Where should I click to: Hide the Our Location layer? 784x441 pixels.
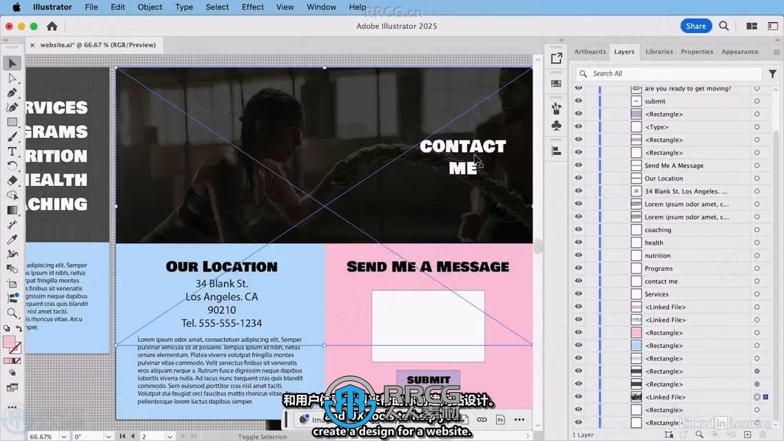[579, 178]
